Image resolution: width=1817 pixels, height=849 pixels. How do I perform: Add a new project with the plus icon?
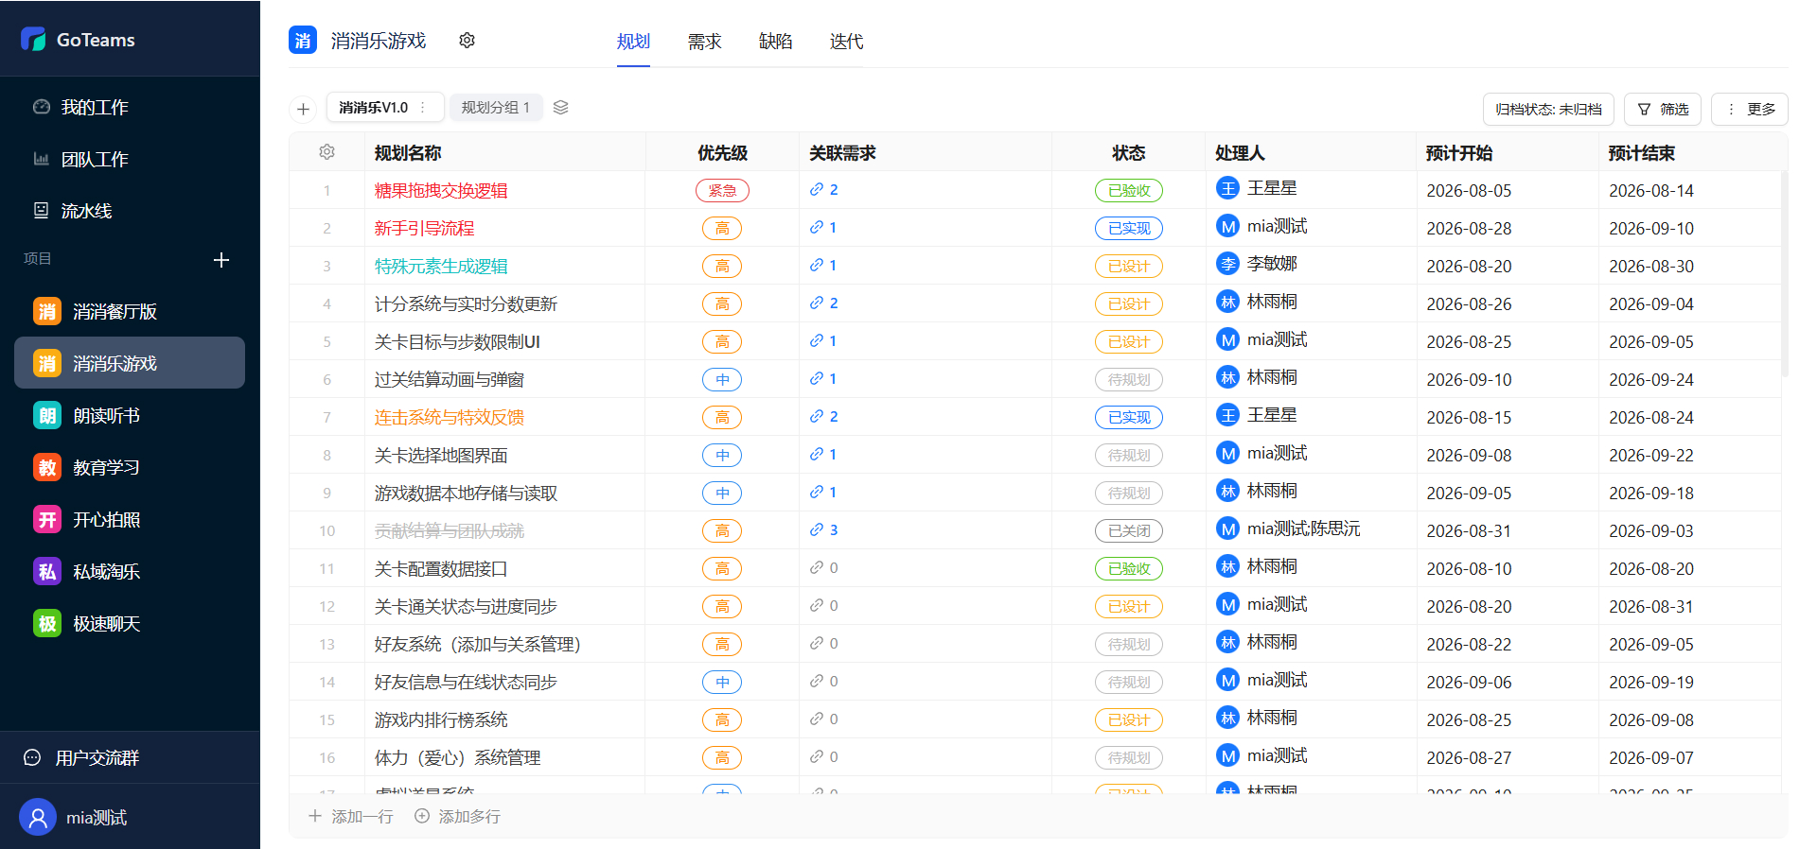[221, 260]
